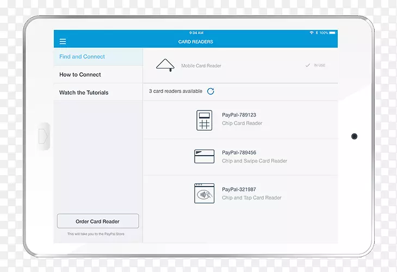Refresh the available card readers list
The height and width of the screenshot is (272, 397).
pos(210,91)
